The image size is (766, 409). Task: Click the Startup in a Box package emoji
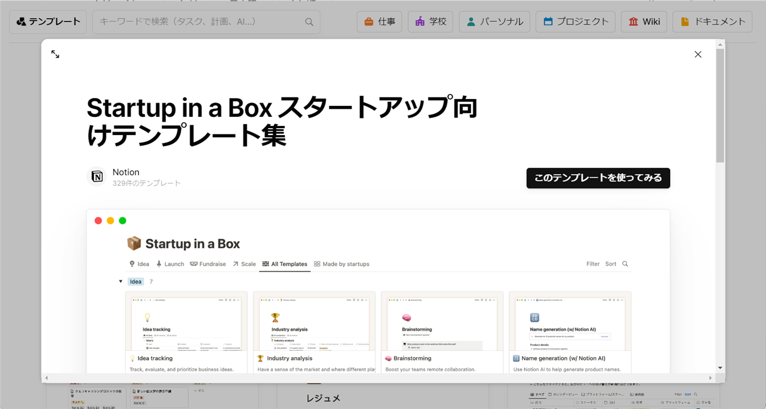[x=134, y=244]
